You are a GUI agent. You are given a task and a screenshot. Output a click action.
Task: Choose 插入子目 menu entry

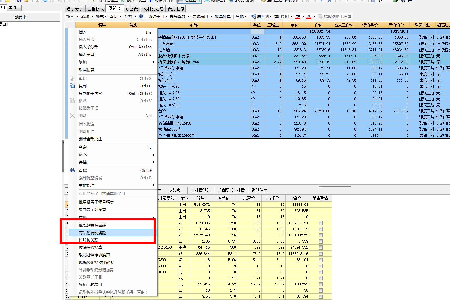click(x=112, y=55)
